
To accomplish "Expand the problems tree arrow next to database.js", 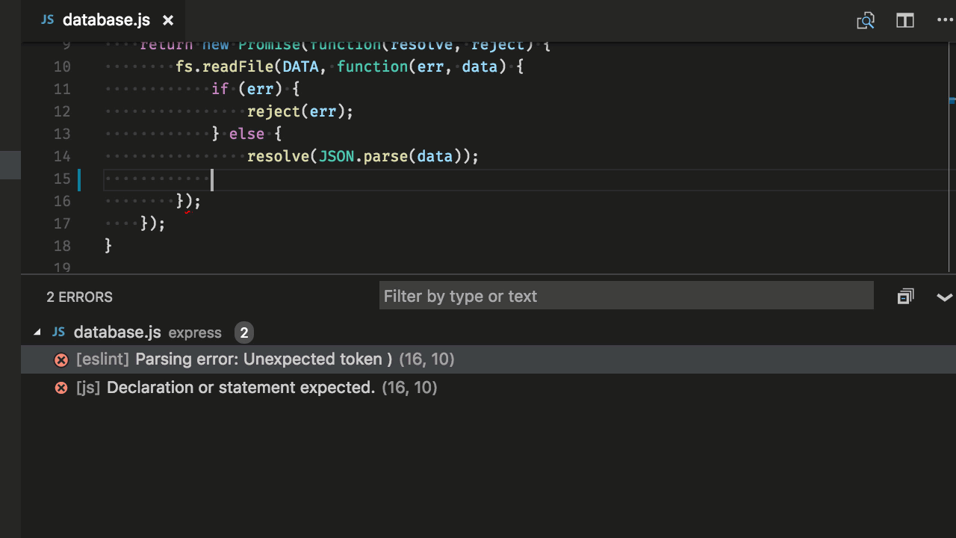I will (x=37, y=332).
